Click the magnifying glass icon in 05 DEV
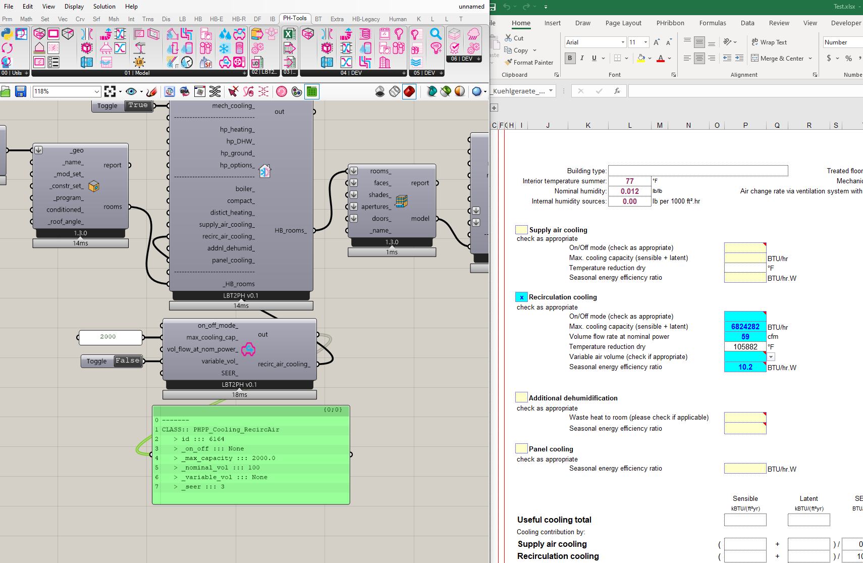The width and height of the screenshot is (863, 563). click(x=436, y=34)
